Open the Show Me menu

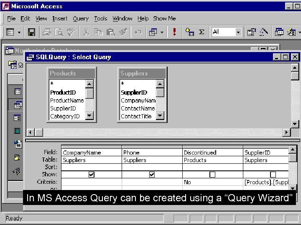pos(164,19)
